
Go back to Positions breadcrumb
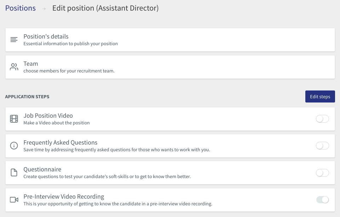click(x=21, y=8)
